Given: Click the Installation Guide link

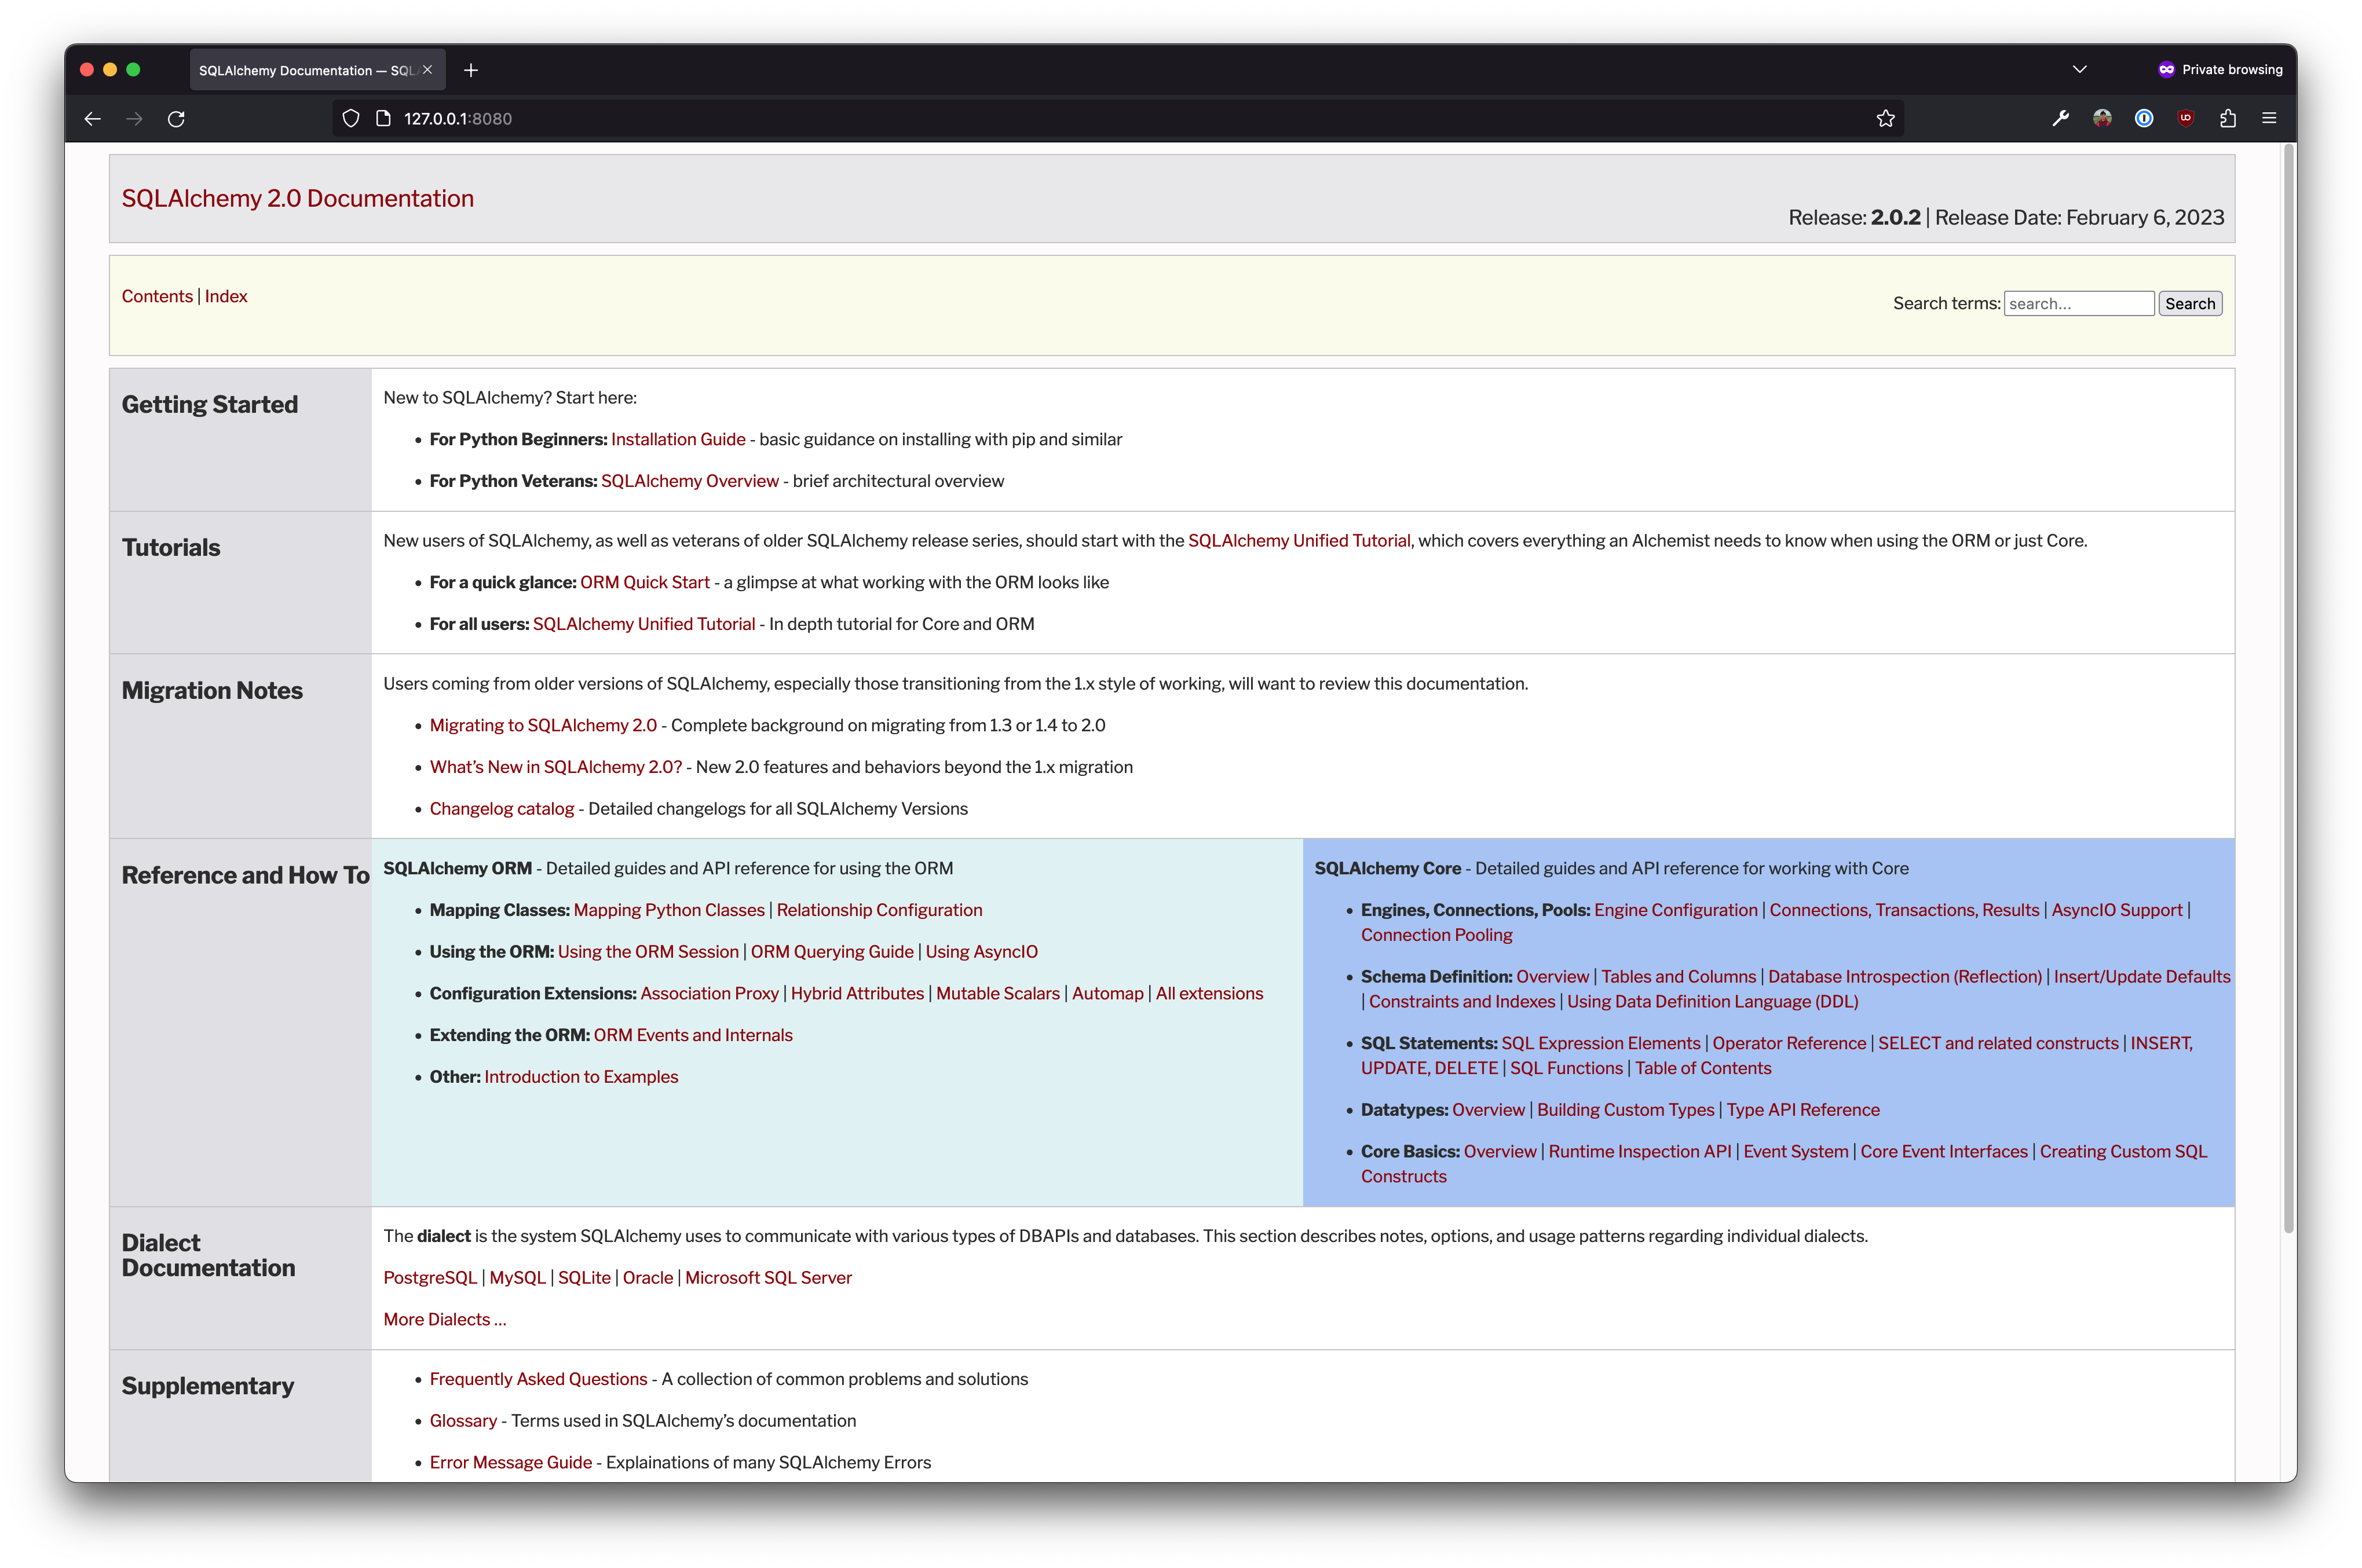Looking at the screenshot, I should pos(678,439).
